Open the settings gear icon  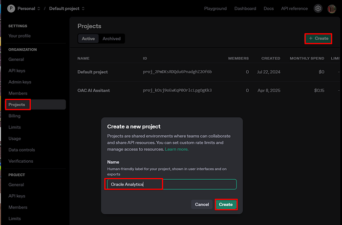pyautogui.click(x=318, y=8)
